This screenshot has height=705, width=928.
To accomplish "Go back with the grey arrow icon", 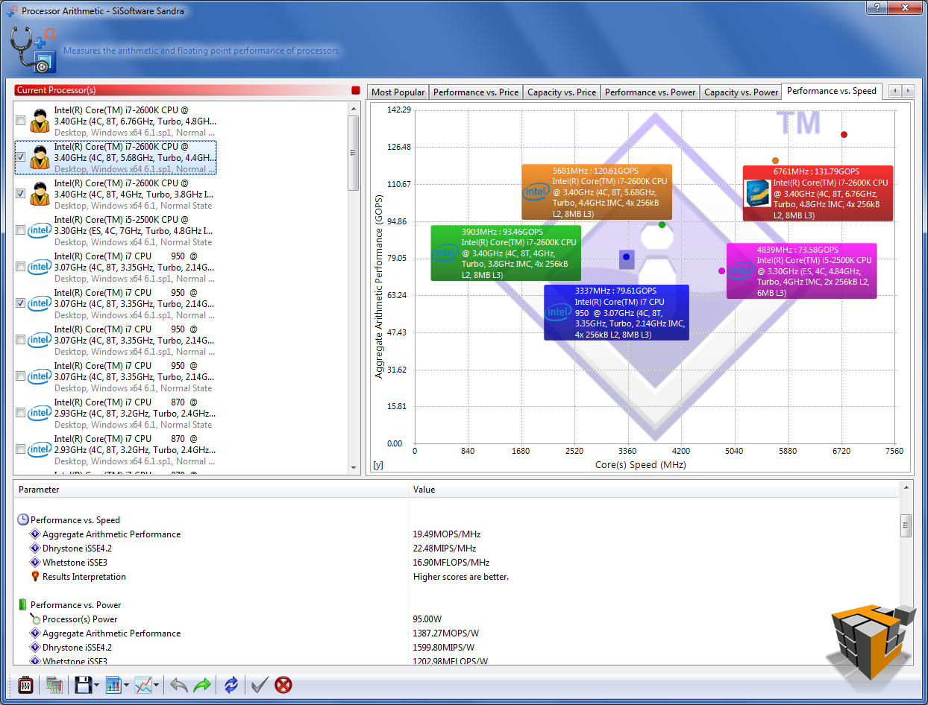I will pos(178,684).
